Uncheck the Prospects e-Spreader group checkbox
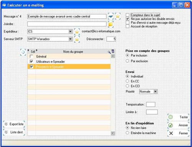 pyautogui.click(x=31, y=67)
